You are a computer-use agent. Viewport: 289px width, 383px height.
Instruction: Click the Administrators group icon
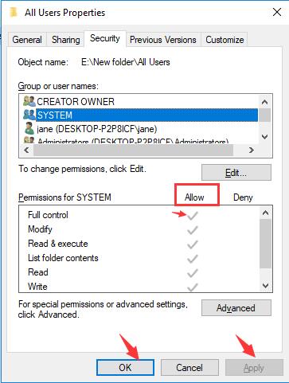pyautogui.click(x=29, y=140)
